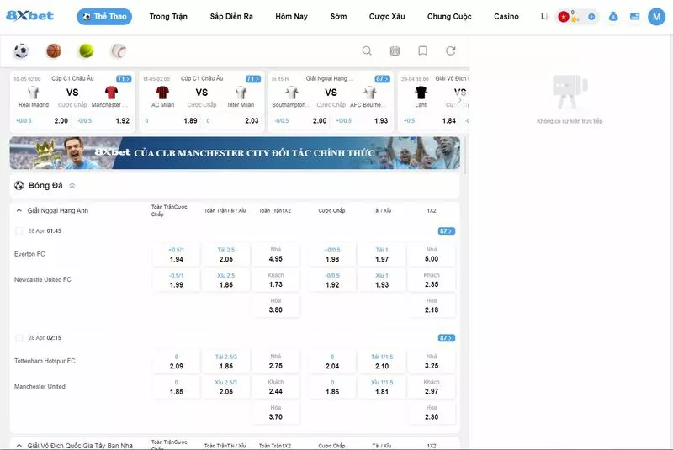Tick checkbox for 28 Apr 02:15 match
Screen dimensions: 673x450
[x=19, y=338]
